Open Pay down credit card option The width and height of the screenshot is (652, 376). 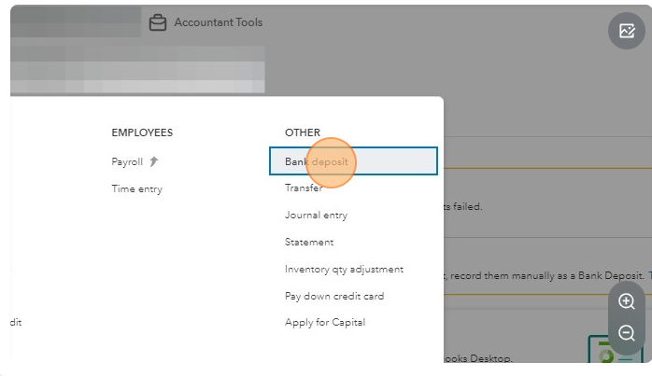point(334,297)
